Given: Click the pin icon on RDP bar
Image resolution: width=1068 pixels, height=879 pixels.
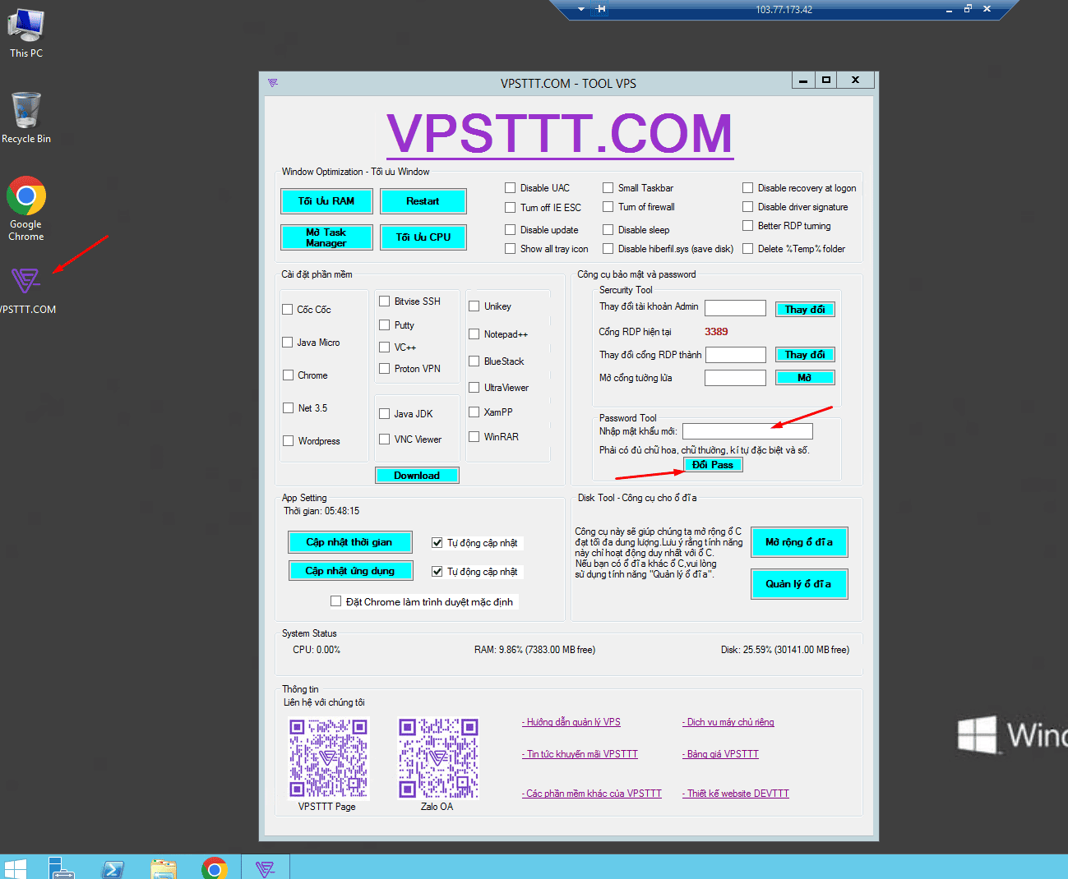Looking at the screenshot, I should [601, 9].
